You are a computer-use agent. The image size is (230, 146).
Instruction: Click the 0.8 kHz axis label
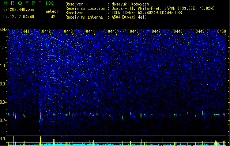click(3, 102)
